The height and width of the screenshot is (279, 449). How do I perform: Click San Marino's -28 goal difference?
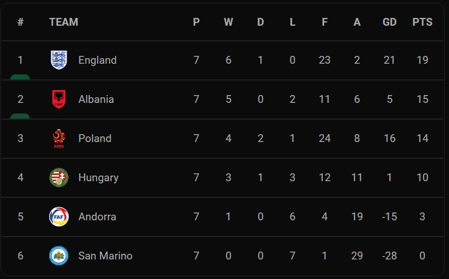click(x=389, y=256)
